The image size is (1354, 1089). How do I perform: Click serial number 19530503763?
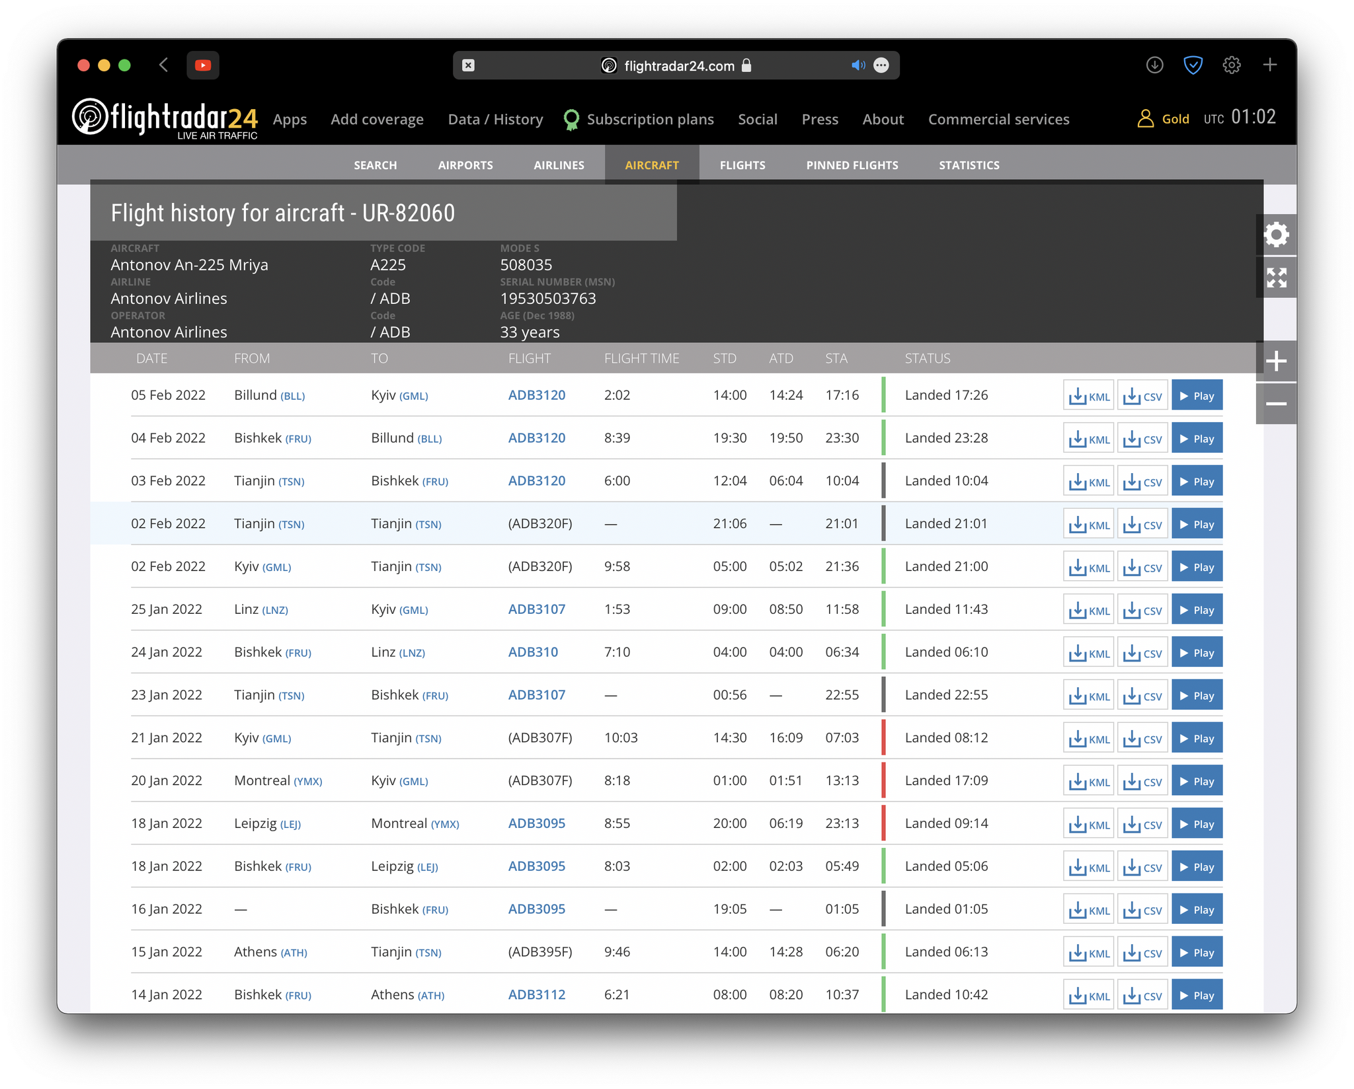point(548,299)
